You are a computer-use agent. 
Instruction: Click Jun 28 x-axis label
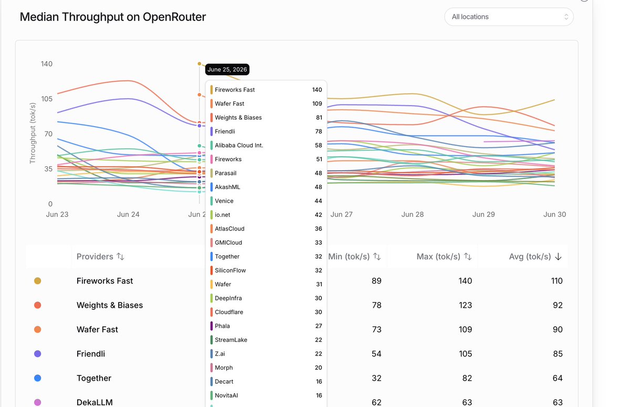point(413,214)
